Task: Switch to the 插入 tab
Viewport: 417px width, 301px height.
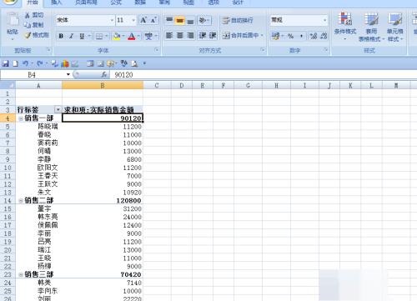Action: (56, 3)
